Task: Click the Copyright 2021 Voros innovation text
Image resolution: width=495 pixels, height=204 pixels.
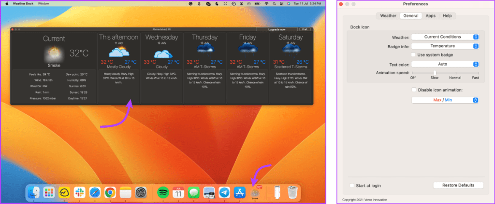Action: [364, 200]
